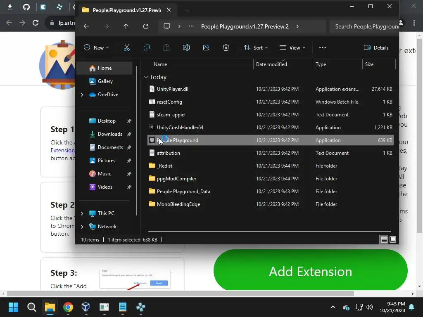Screen dimensions: 423x317
Task: Go up one folder level
Action: coord(126,26)
